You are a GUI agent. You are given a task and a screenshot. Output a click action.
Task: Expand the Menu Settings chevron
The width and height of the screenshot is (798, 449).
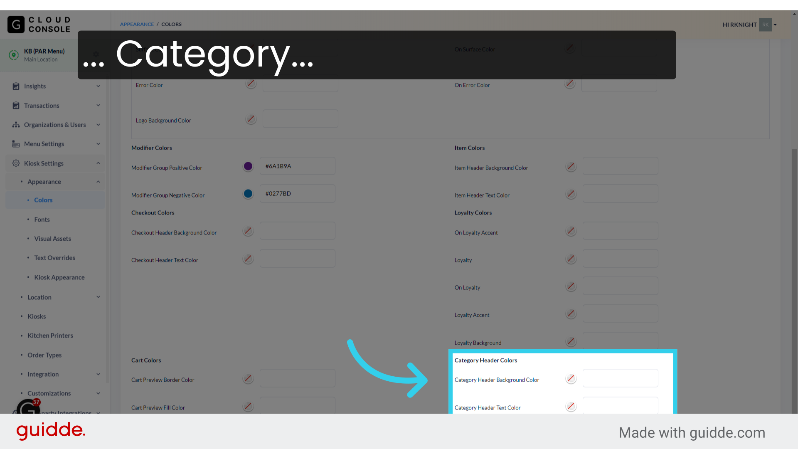point(99,144)
